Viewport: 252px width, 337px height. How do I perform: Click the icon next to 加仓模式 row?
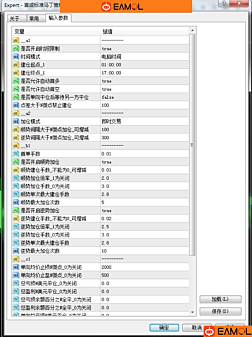(16, 122)
